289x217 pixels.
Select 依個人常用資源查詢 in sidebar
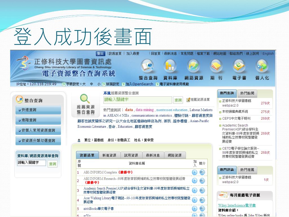(38, 131)
